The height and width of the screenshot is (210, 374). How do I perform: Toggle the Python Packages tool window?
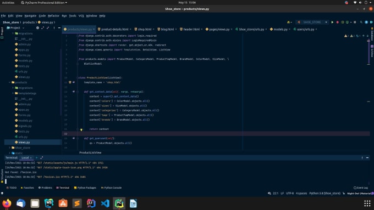click(85, 188)
